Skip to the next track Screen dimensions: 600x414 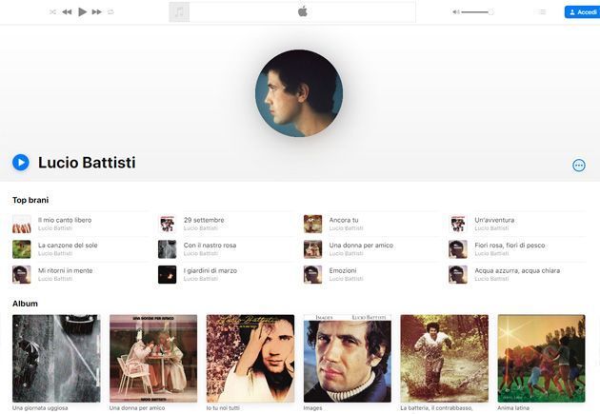tap(96, 11)
